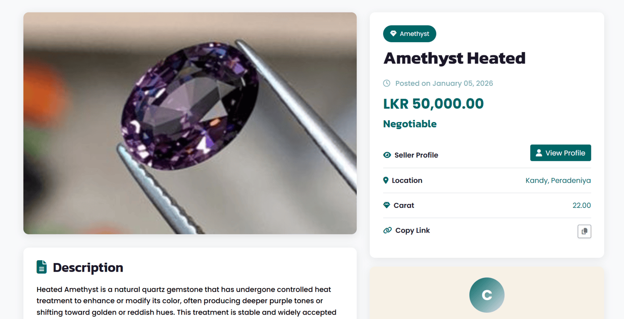Screen dimensions: 624x319
Task: Open the amethyst gemstone photo
Action: 190,123
